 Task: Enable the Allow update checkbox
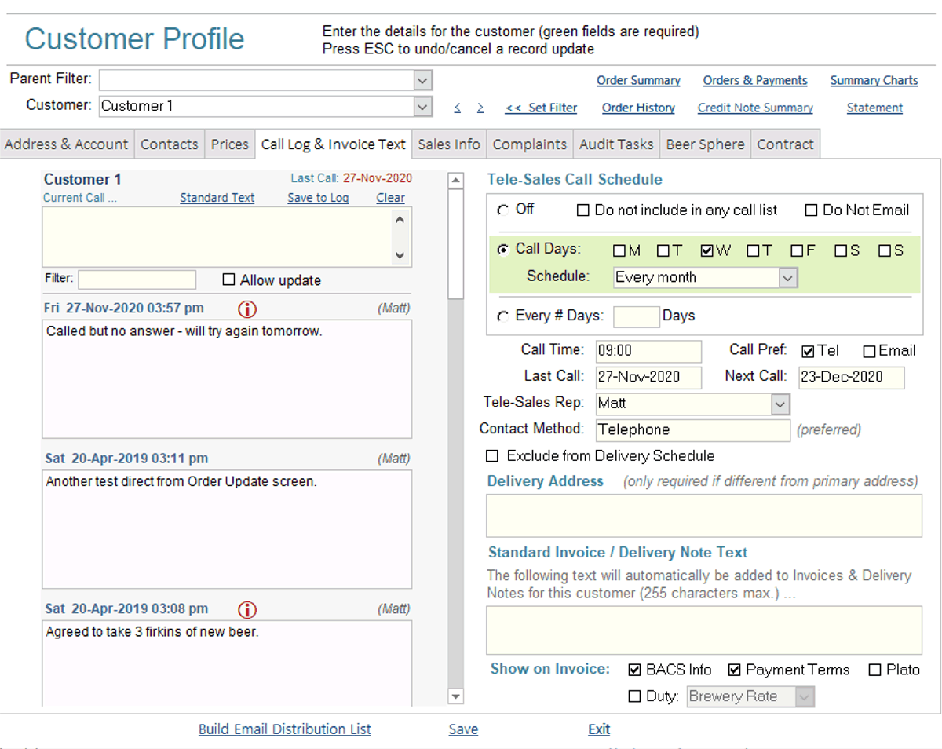[229, 280]
